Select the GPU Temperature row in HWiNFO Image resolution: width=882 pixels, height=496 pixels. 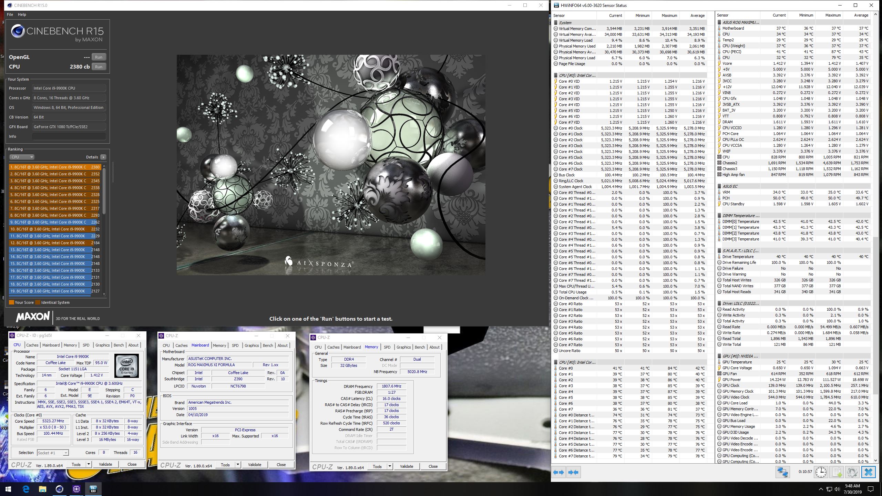pyautogui.click(x=794, y=362)
